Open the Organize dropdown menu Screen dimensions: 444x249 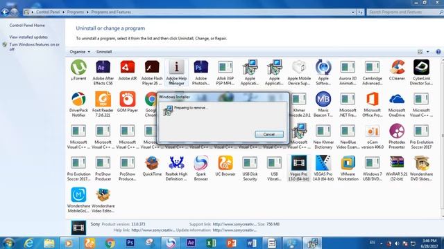(x=80, y=52)
